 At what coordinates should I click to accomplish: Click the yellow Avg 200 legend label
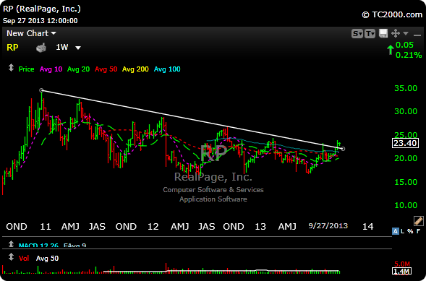pyautogui.click(x=135, y=69)
